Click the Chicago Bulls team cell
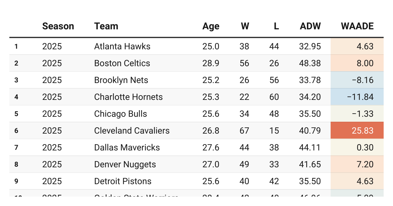 click(120, 114)
